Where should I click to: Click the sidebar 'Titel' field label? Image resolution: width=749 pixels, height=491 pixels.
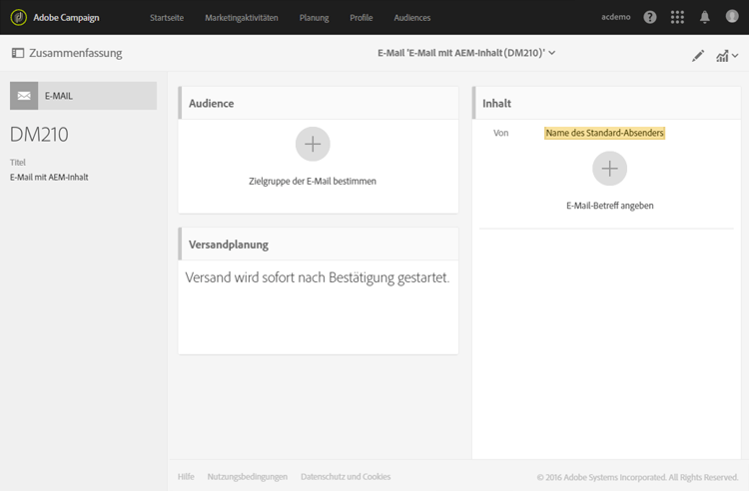point(18,163)
